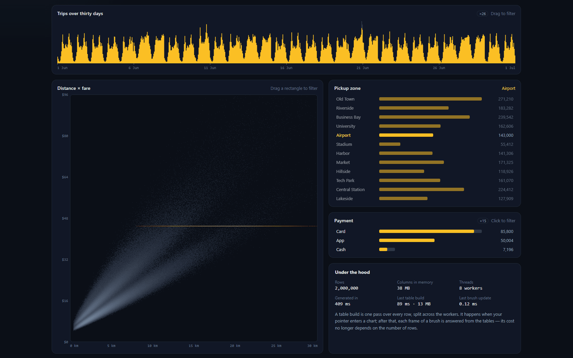The height and width of the screenshot is (358, 573).
Task: Click the 'Click to filter' hint
Action: tap(503, 221)
